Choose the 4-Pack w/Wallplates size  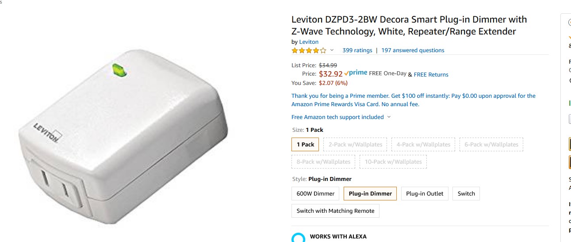[x=423, y=145]
